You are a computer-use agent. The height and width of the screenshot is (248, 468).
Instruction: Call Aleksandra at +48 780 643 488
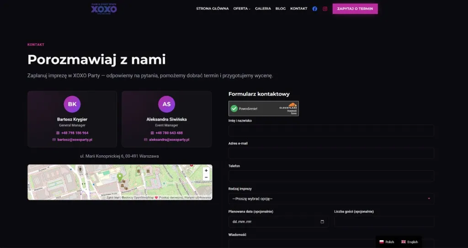pos(169,133)
